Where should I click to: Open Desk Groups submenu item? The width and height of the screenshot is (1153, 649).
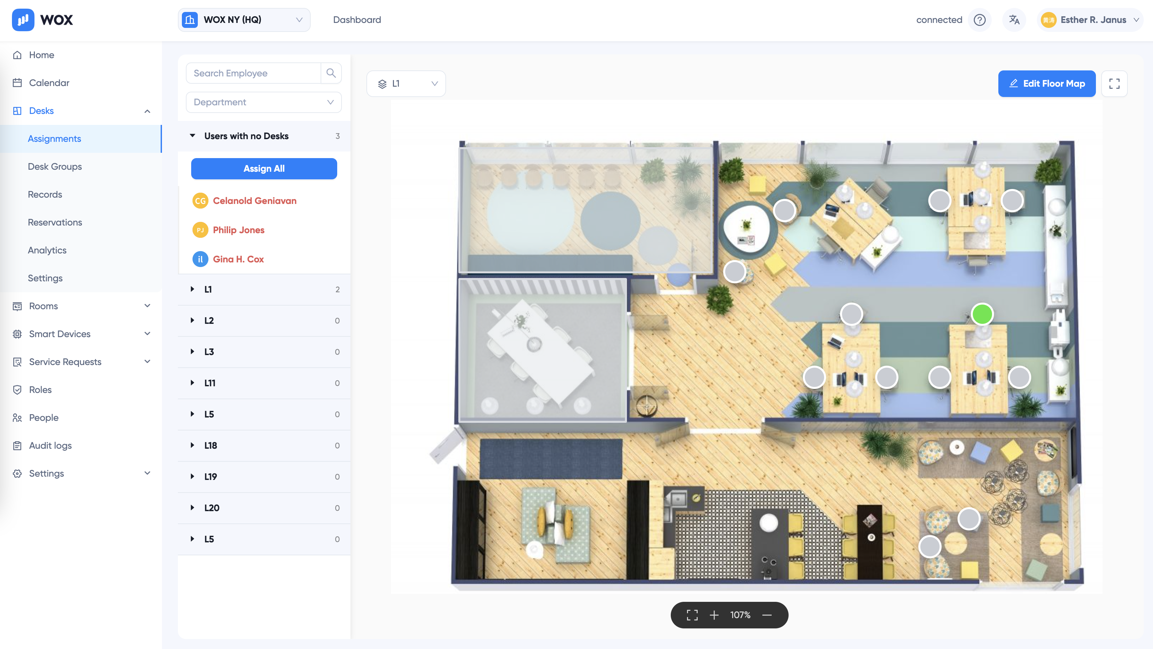(x=81, y=167)
